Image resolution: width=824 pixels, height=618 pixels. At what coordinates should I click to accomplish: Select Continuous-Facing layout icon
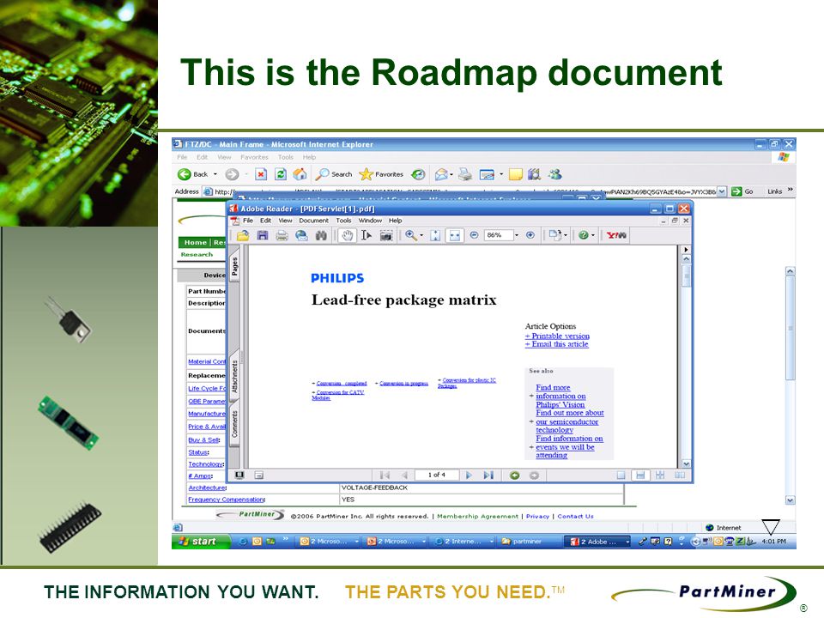coord(660,475)
